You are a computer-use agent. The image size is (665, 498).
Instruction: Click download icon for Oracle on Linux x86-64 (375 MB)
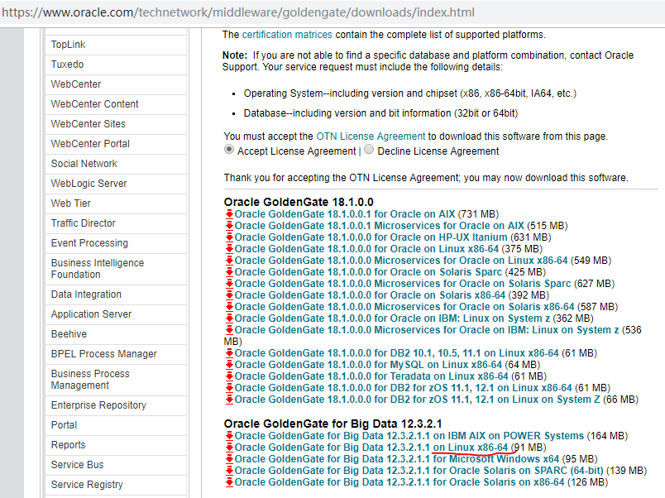click(229, 248)
